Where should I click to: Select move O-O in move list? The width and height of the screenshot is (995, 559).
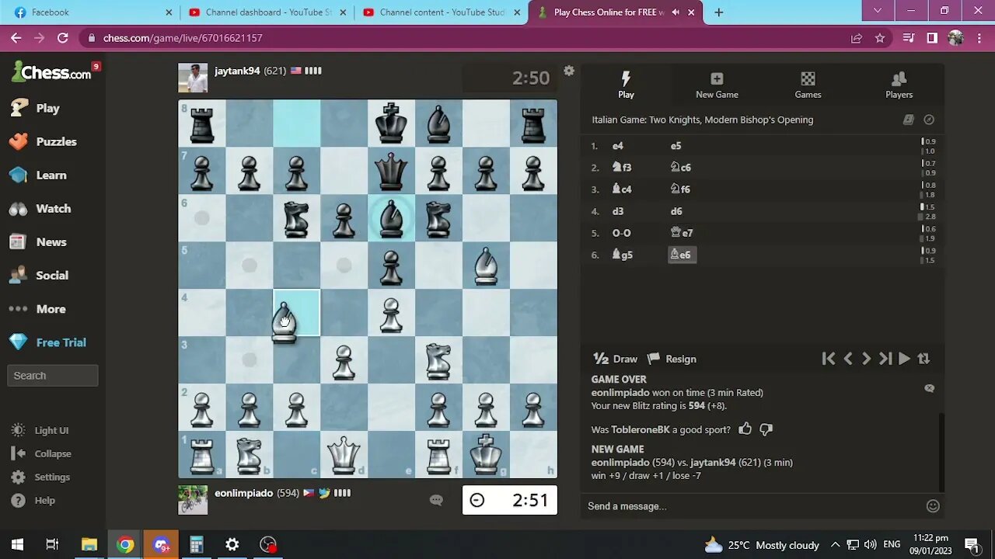(622, 233)
